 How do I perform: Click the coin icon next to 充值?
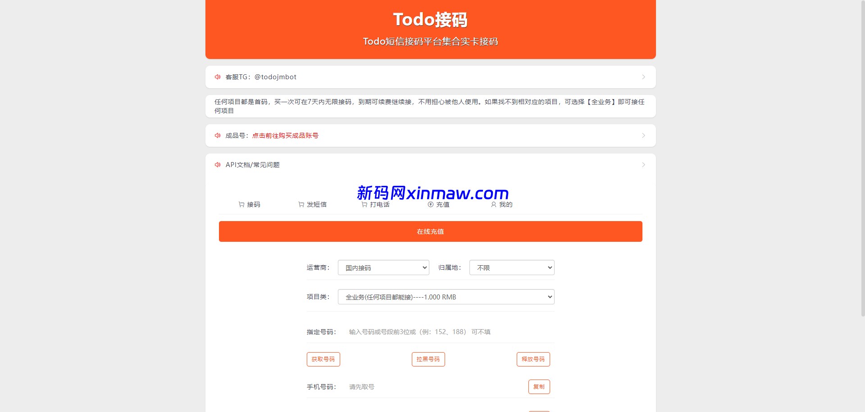point(431,204)
